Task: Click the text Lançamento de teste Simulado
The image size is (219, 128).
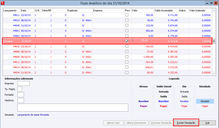Action: (33, 115)
